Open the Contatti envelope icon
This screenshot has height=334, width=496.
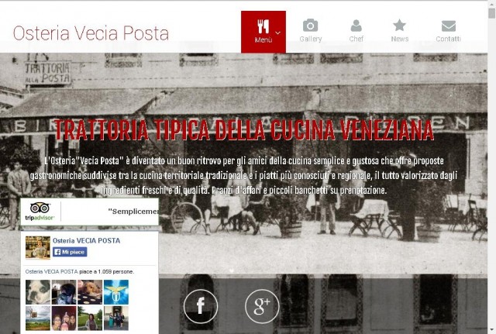[x=448, y=26]
